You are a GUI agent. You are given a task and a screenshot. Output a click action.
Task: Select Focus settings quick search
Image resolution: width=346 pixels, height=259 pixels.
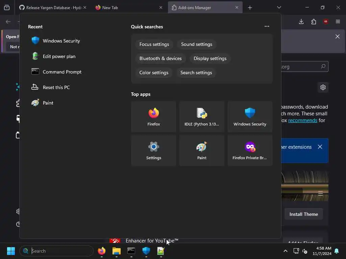[154, 44]
